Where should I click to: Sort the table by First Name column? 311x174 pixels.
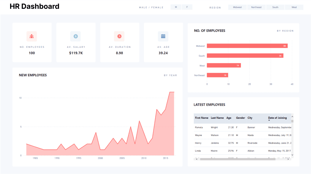click(x=202, y=118)
